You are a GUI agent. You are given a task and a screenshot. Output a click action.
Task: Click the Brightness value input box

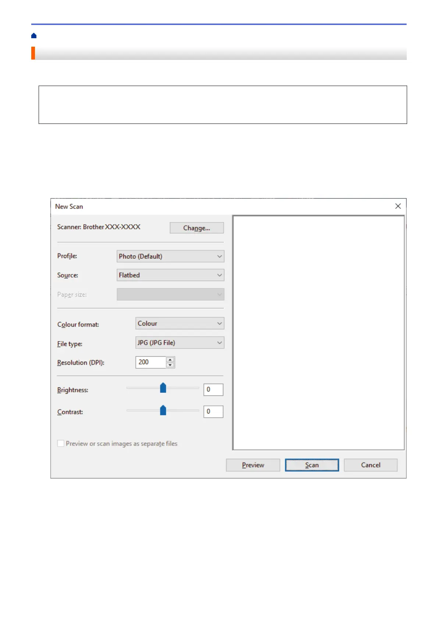213,390
